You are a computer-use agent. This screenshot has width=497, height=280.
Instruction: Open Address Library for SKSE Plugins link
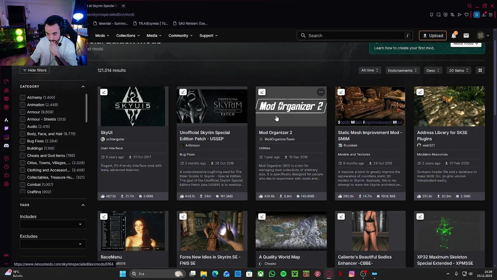(x=442, y=135)
